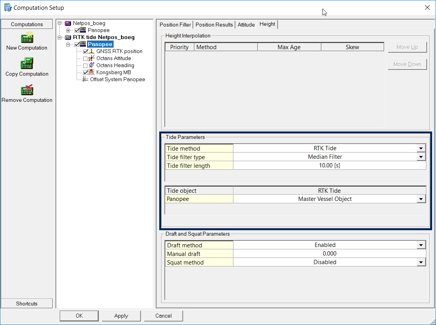Screen dimensions: 436x325
Task: Switch to the Position Filter tab
Action: (175, 25)
